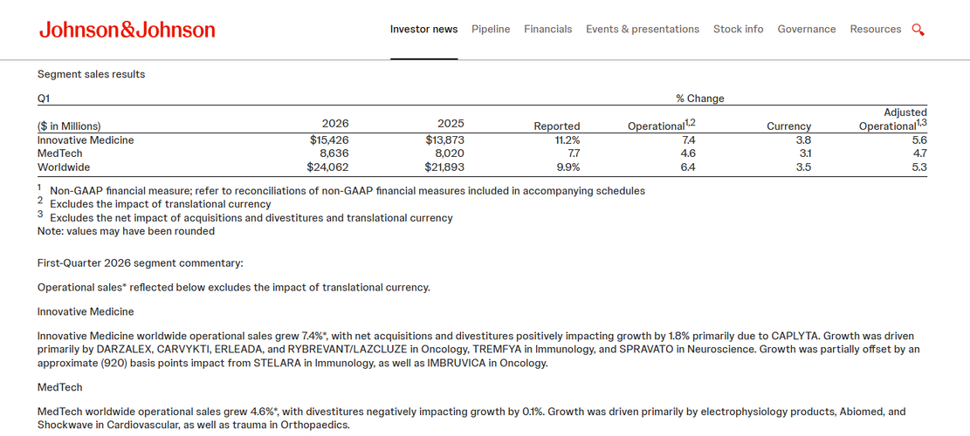
Task: Select the '% Change' column group header
Action: [x=699, y=99]
